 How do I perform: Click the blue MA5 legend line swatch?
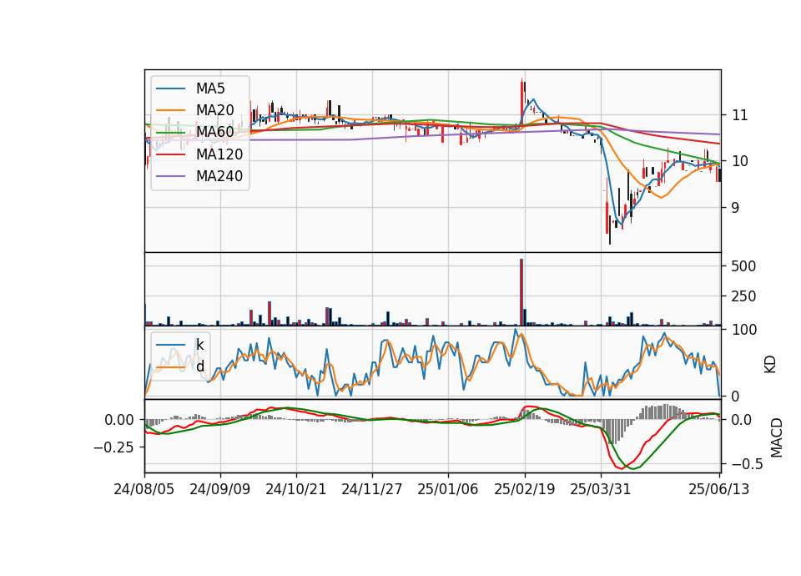click(170, 88)
